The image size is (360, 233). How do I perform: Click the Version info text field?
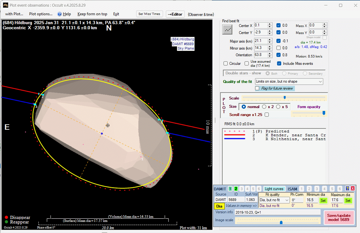(277, 212)
